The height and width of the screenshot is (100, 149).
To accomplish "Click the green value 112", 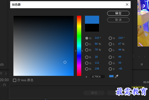I will [x=97, y=63].
